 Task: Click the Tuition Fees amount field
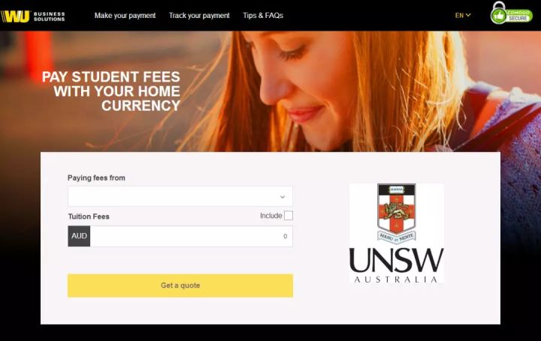[x=192, y=236]
